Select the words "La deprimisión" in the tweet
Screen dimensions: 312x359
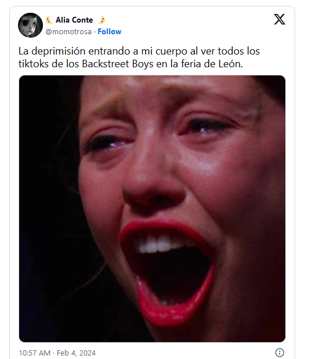(x=52, y=51)
